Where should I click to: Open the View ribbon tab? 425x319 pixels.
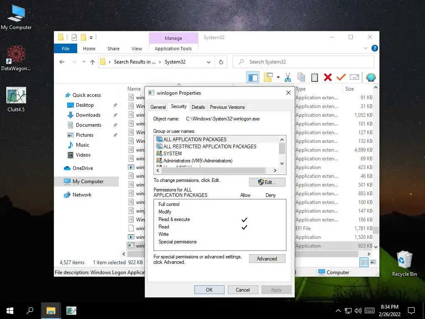137,49
